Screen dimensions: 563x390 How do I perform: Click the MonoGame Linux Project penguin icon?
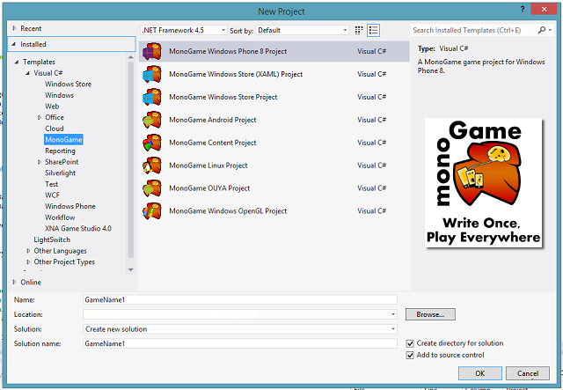[152, 166]
